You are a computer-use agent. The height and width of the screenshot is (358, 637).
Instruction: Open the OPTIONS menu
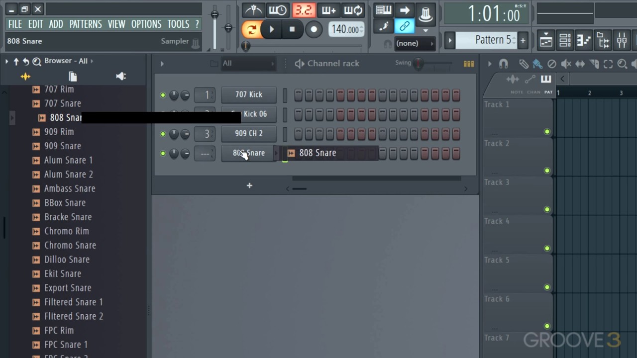(146, 24)
